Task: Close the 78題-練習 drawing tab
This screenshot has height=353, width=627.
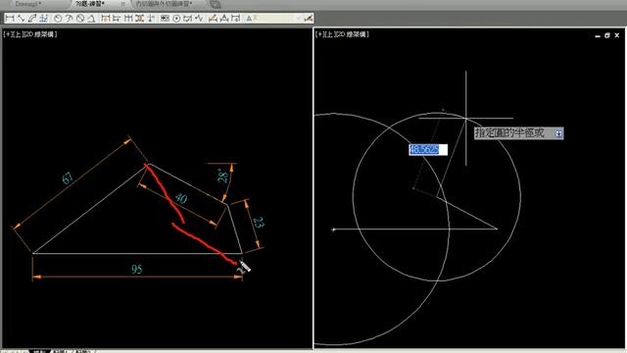Action: tap(122, 4)
